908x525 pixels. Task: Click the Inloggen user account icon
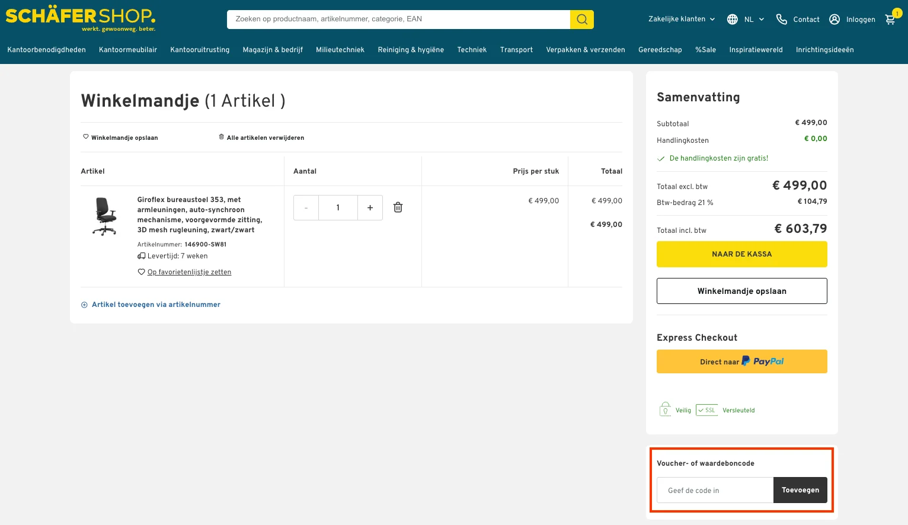point(835,20)
